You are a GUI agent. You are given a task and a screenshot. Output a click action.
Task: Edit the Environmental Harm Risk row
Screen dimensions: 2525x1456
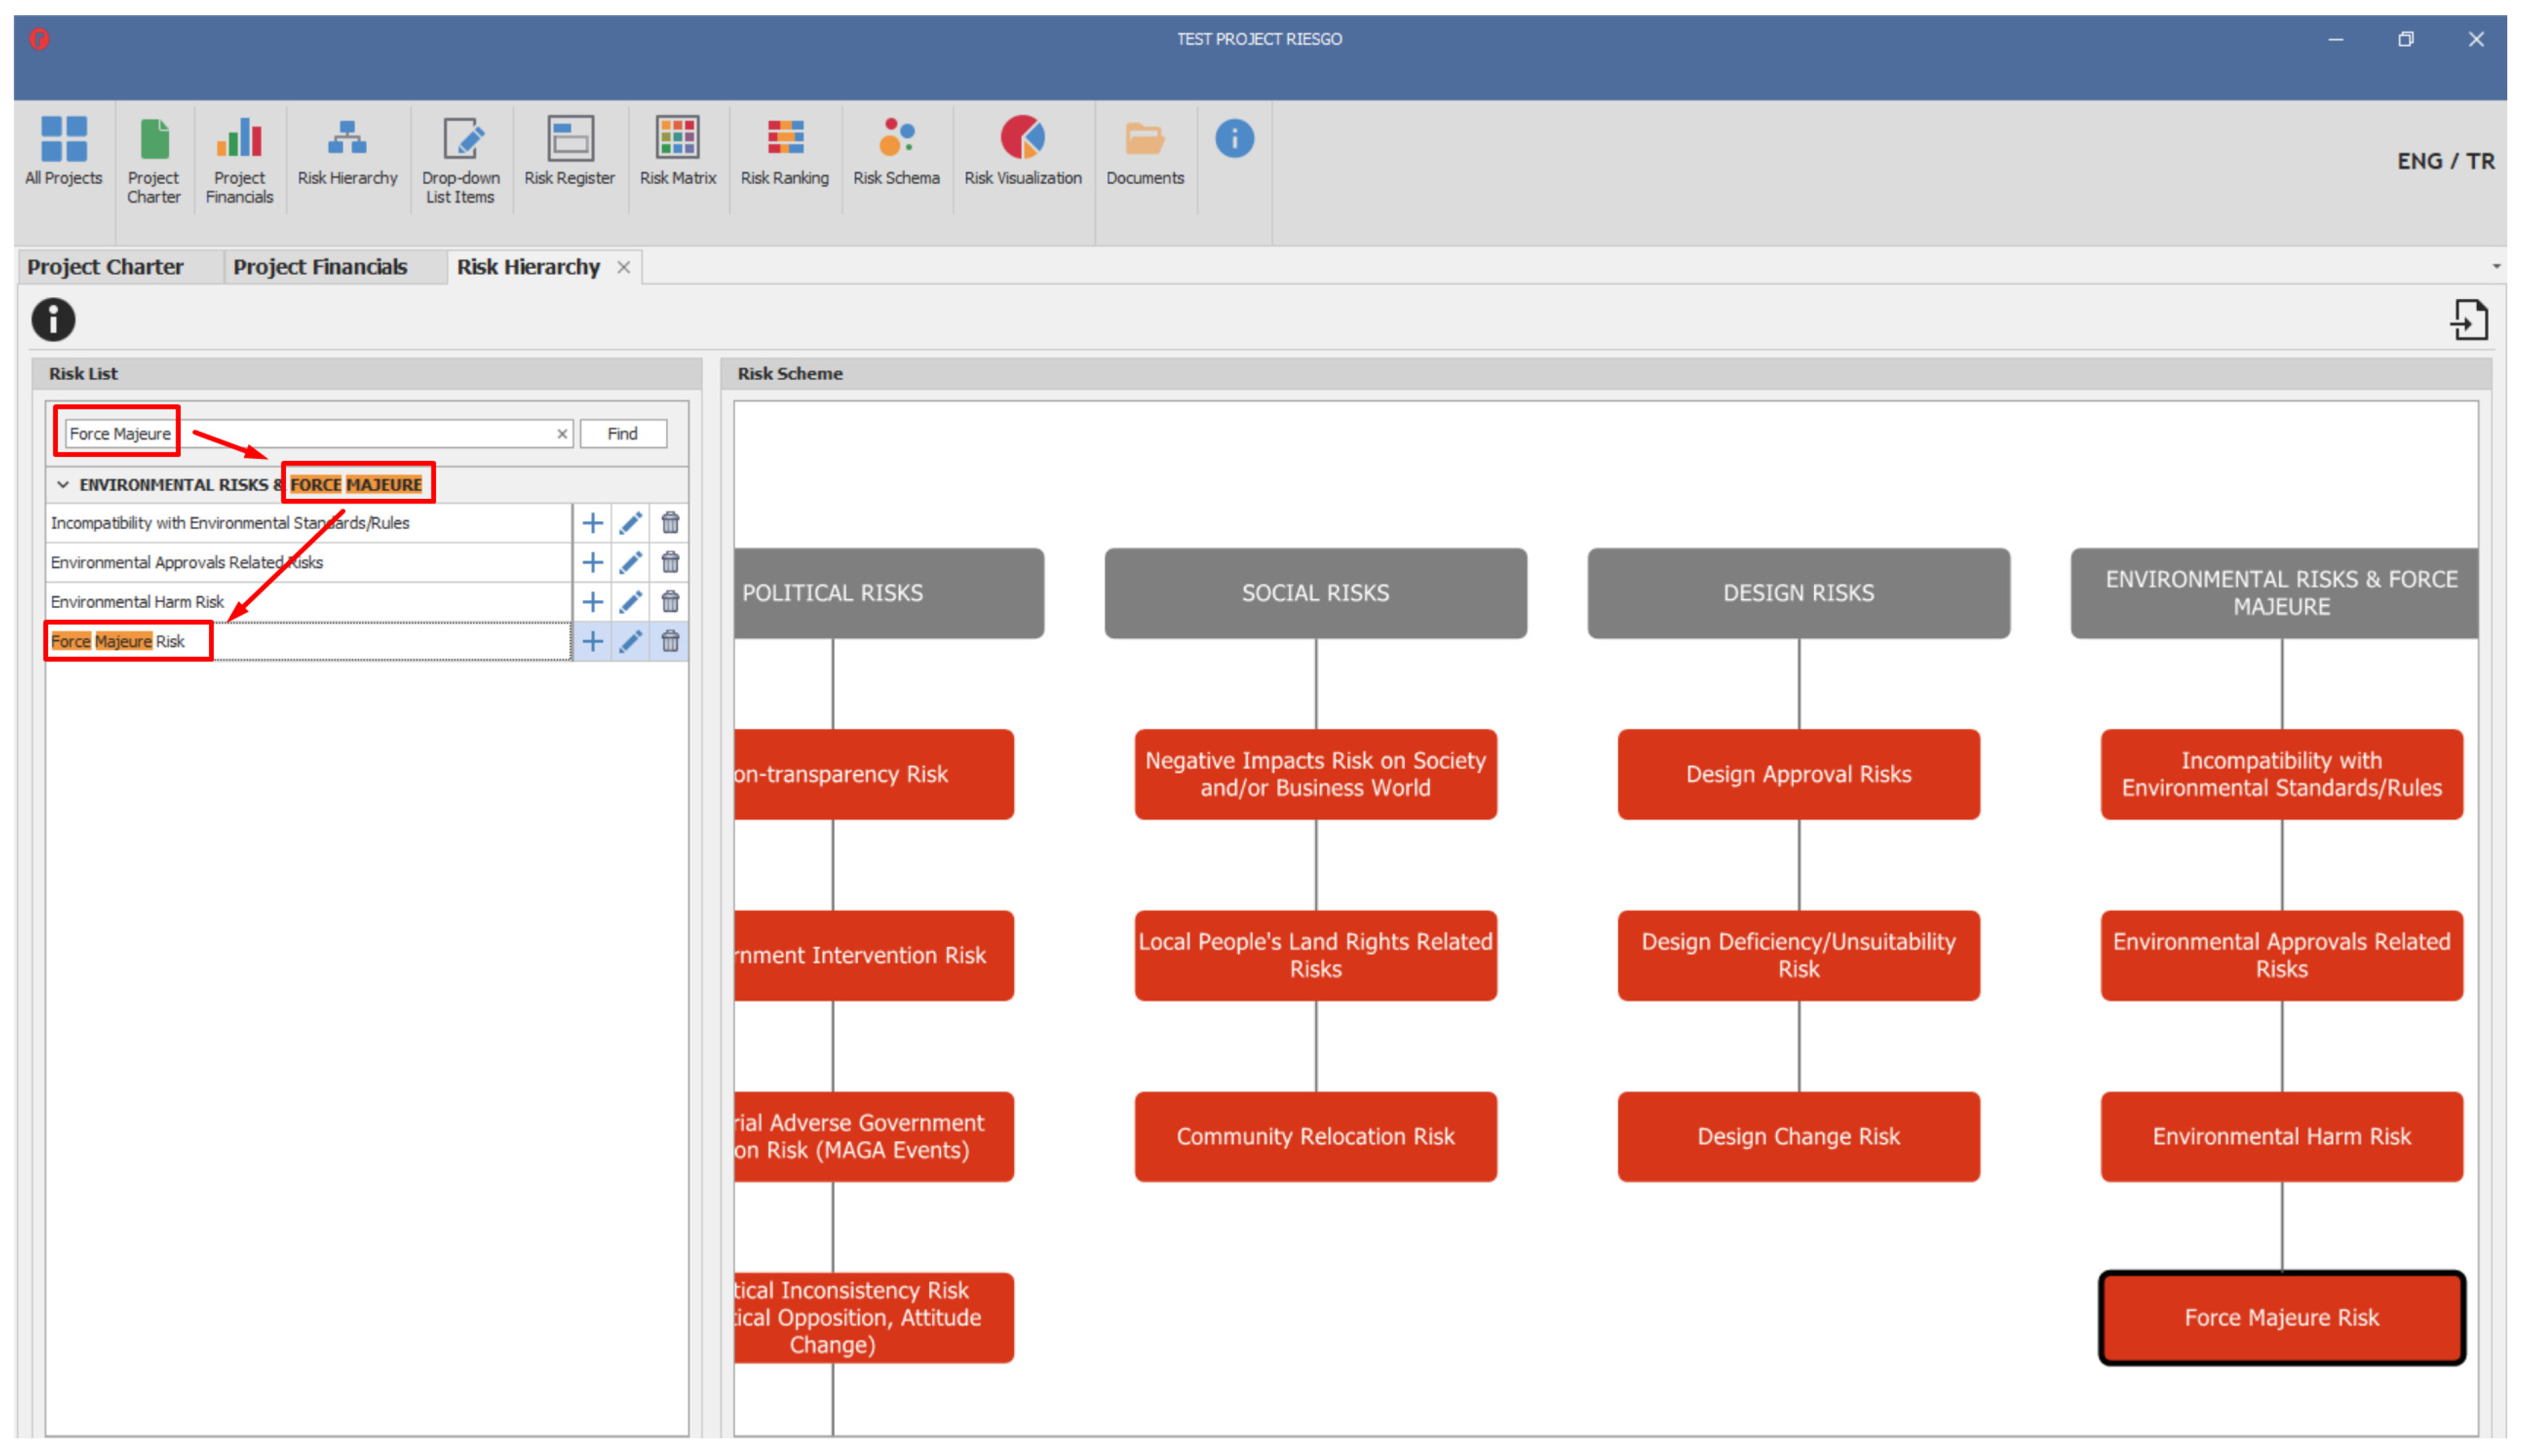point(630,602)
